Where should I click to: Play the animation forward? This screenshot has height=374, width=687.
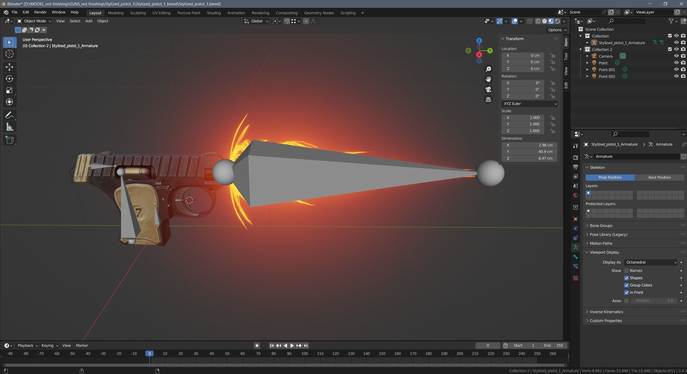pyautogui.click(x=292, y=345)
